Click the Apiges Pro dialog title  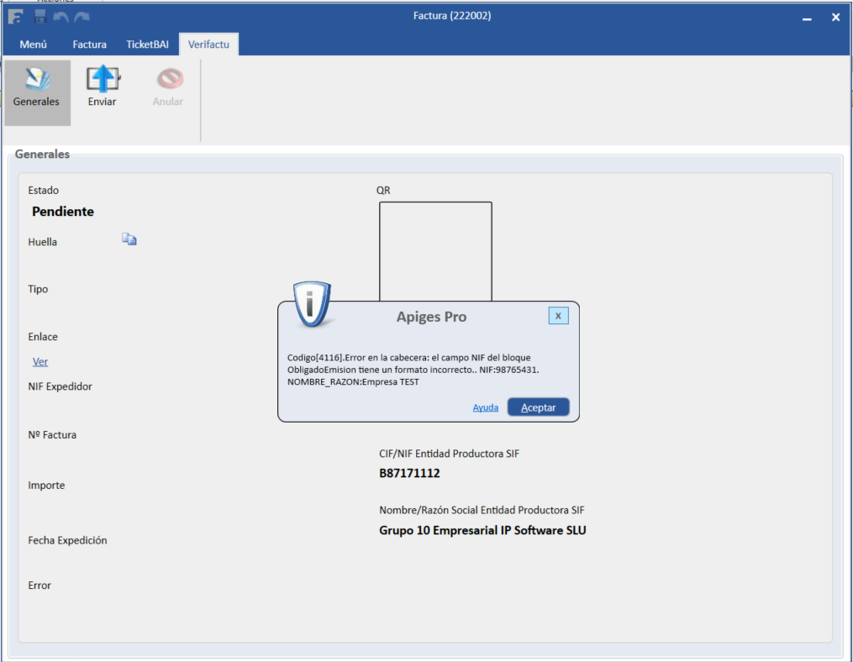pos(431,317)
